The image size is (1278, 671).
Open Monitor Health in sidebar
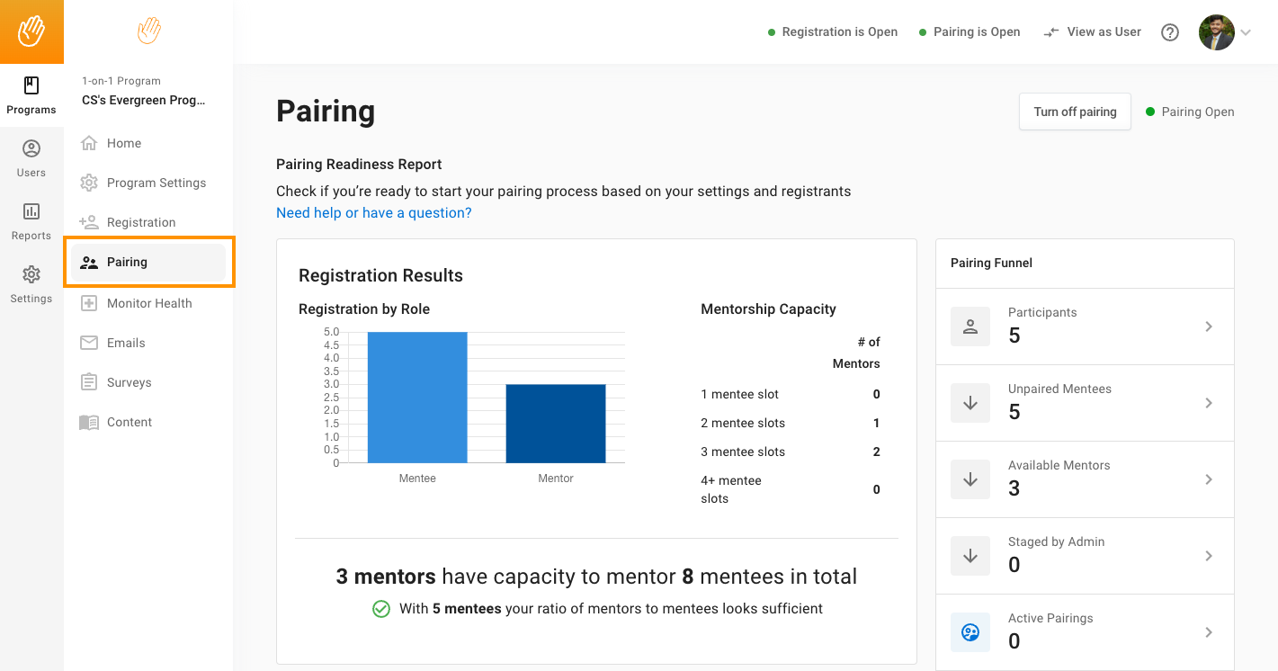pyautogui.click(x=148, y=303)
